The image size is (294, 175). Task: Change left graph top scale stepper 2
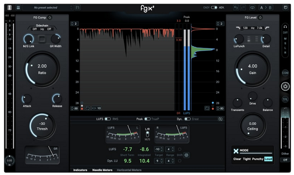point(74,24)
